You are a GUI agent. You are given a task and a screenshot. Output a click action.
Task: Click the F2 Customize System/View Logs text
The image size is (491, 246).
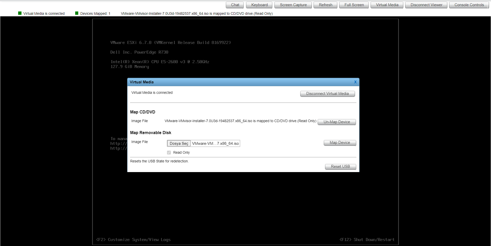(x=133, y=240)
